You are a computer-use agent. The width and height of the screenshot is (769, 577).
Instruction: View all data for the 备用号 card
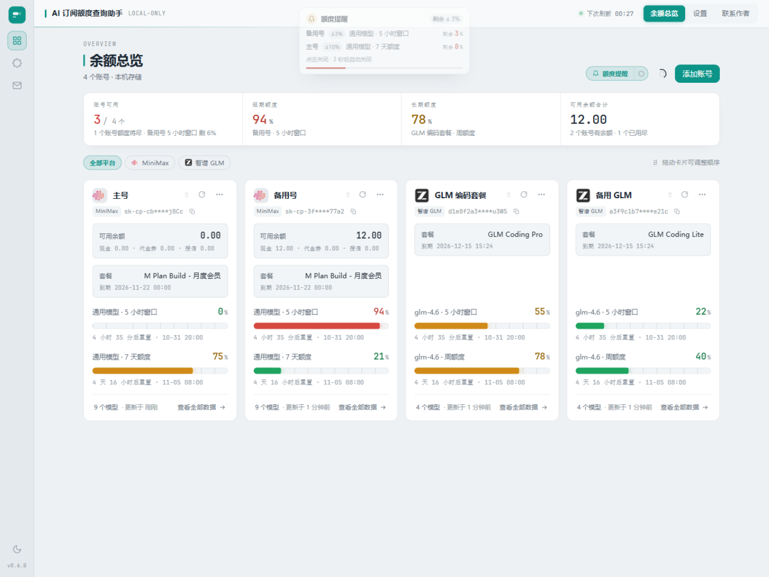click(362, 407)
